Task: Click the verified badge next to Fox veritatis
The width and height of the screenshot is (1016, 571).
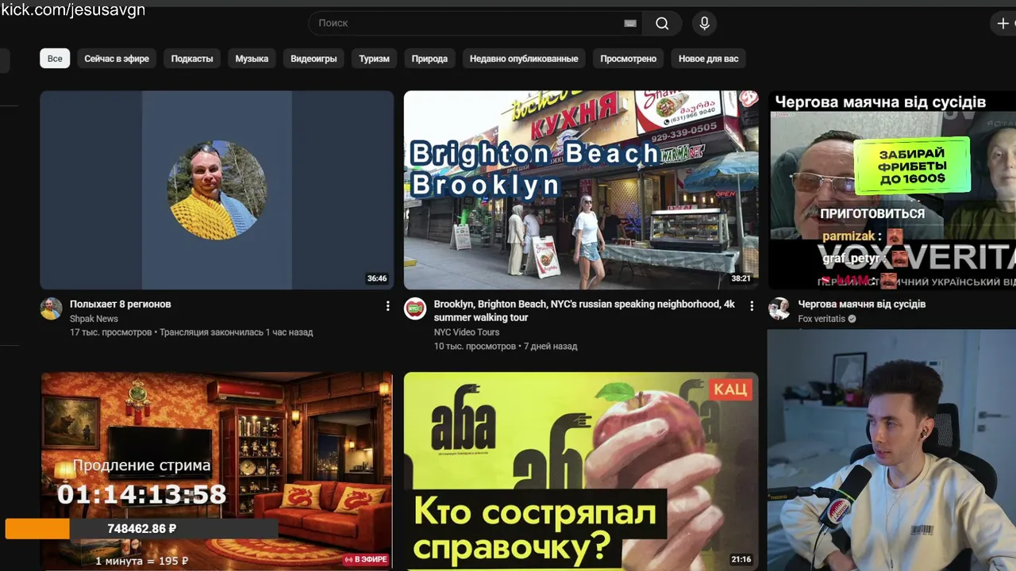Action: pos(852,319)
